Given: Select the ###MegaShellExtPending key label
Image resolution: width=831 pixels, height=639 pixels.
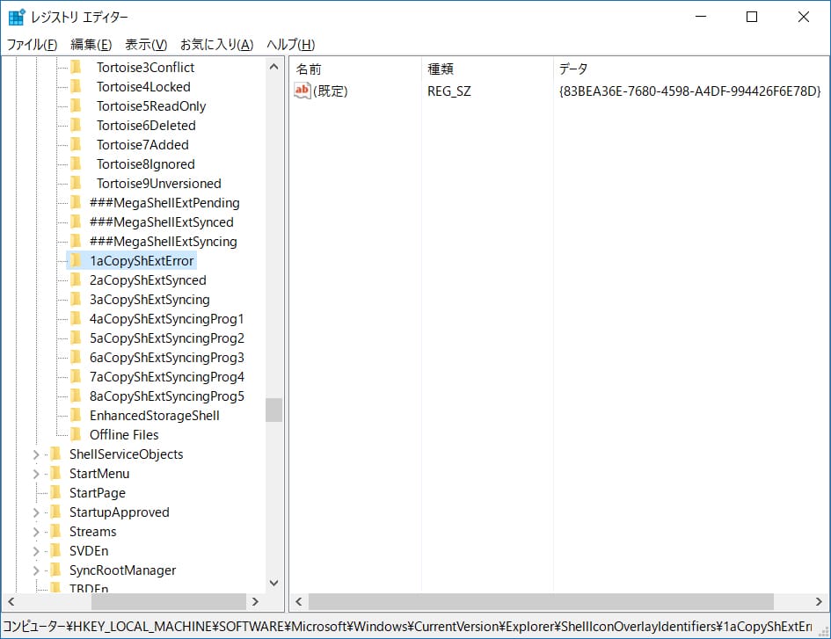Looking at the screenshot, I should coord(164,202).
